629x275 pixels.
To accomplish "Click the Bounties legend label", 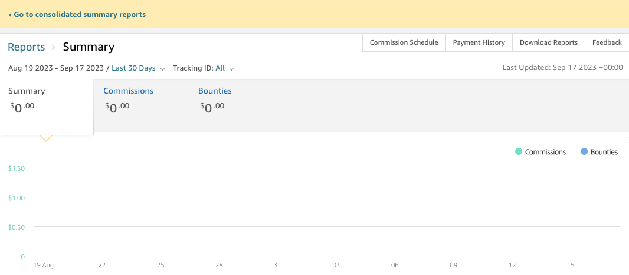I will (x=604, y=152).
